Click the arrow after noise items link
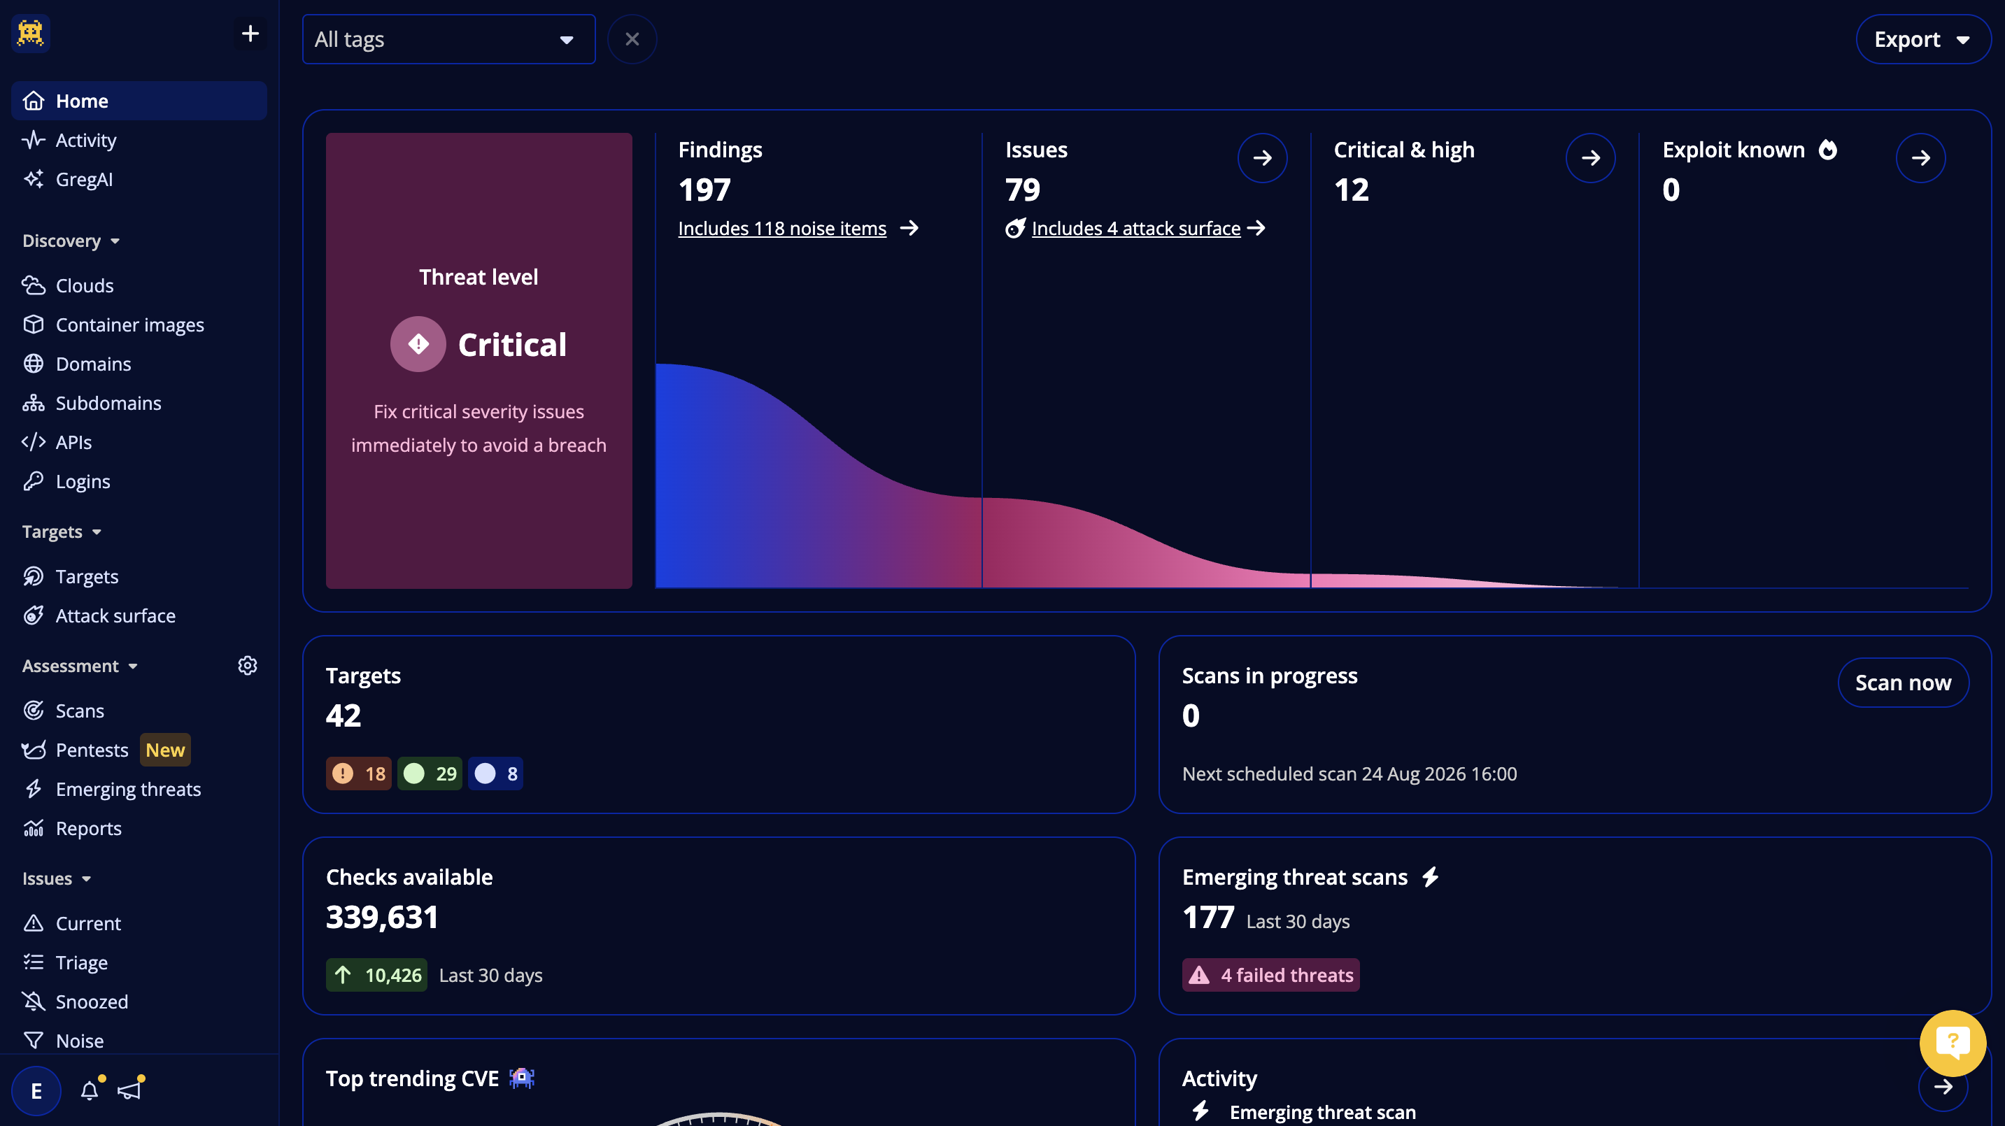Screen dimensions: 2005x1126 909,228
